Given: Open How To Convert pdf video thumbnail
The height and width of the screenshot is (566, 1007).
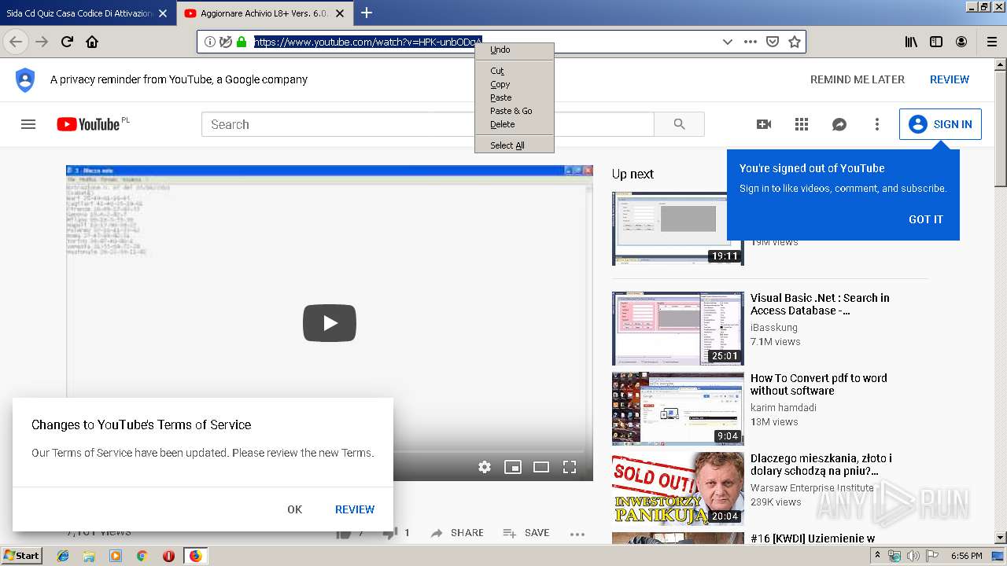Looking at the screenshot, I should [x=678, y=409].
